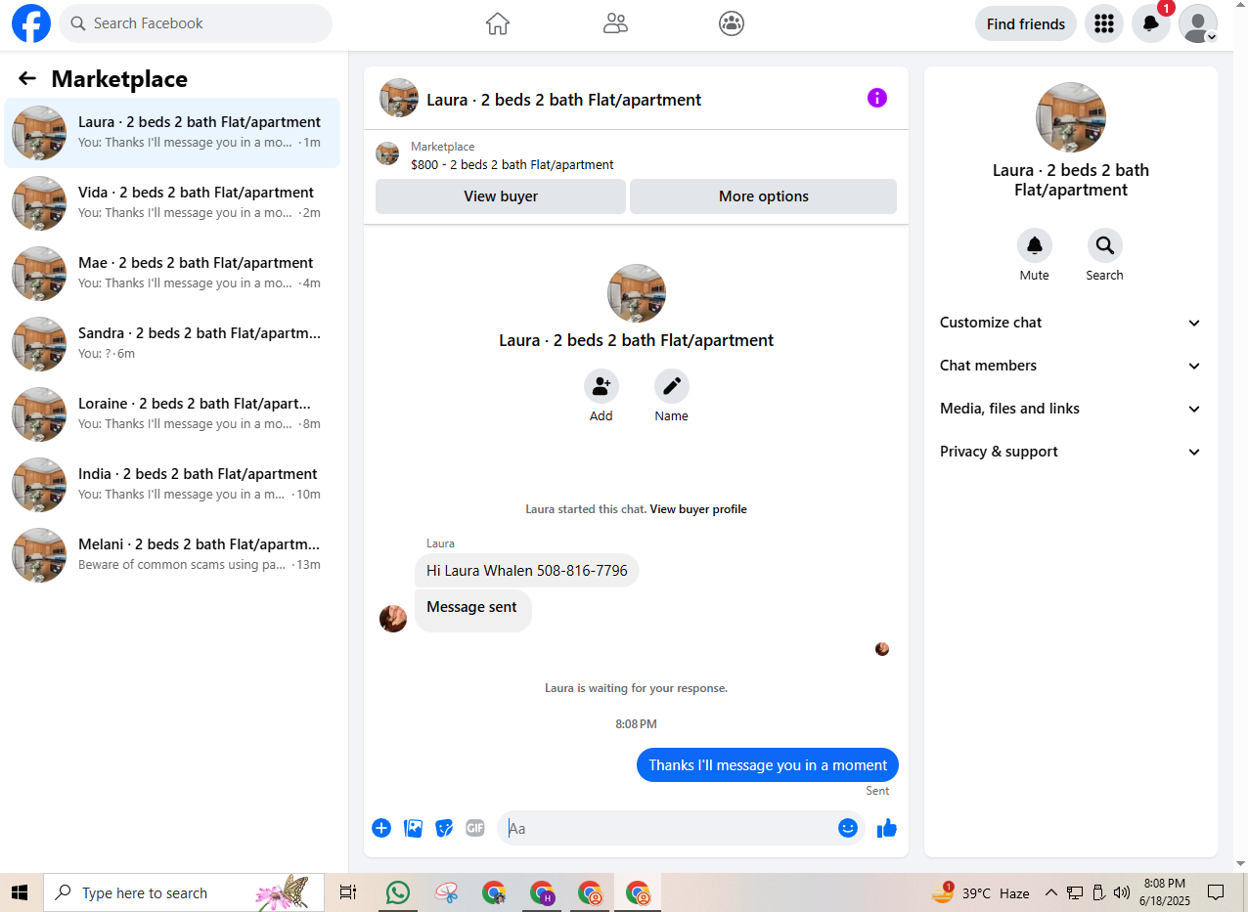Click the Thanks I'll message you bubble

tap(768, 765)
